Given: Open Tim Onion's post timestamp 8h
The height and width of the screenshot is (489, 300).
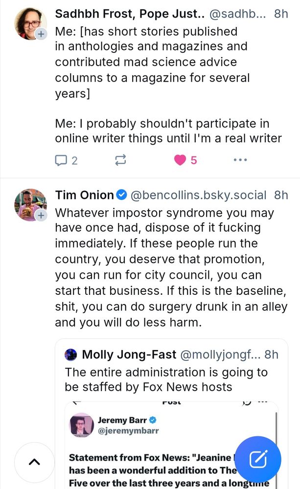Looking at the screenshot, I should pos(281,195).
